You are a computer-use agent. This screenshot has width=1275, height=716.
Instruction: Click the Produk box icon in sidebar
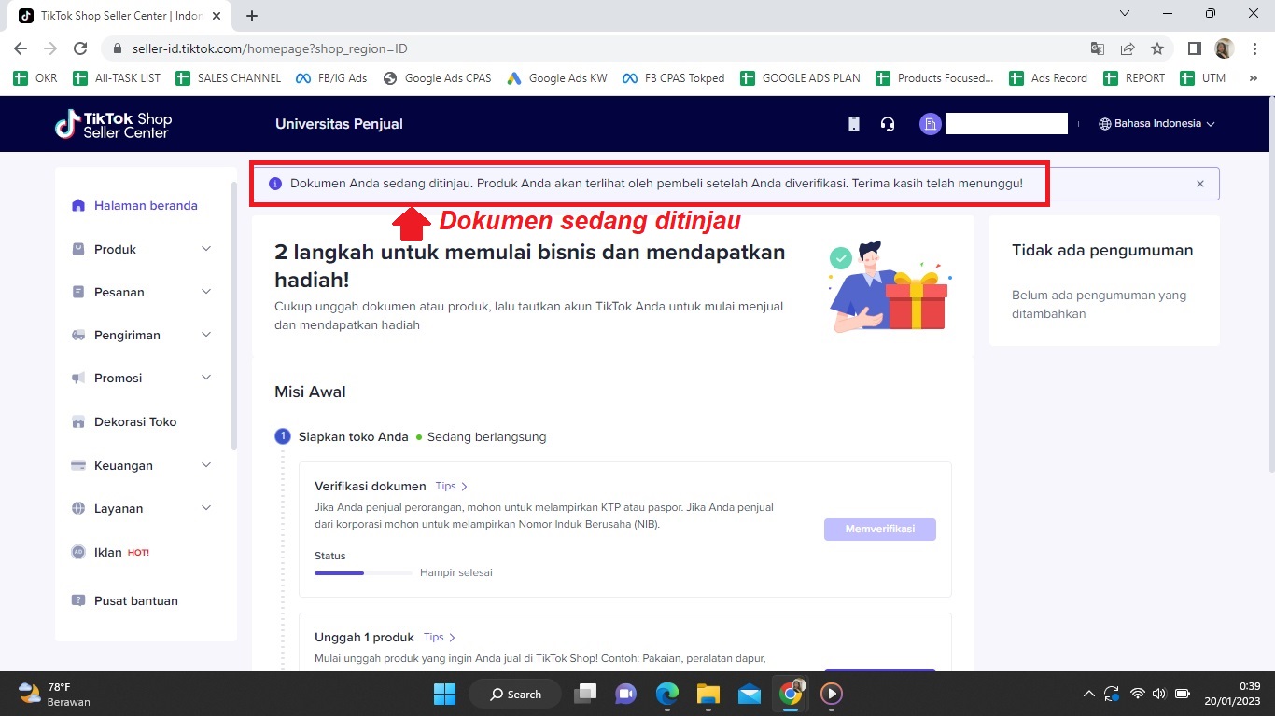click(x=78, y=249)
